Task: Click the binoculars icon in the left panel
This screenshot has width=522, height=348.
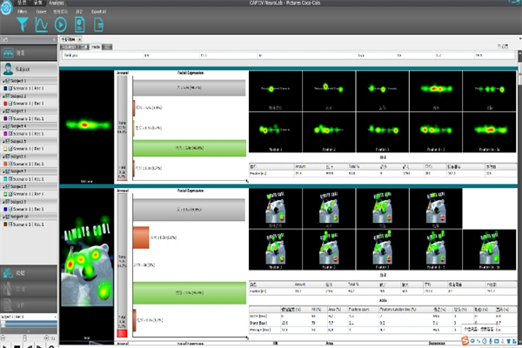Action: [x=8, y=52]
